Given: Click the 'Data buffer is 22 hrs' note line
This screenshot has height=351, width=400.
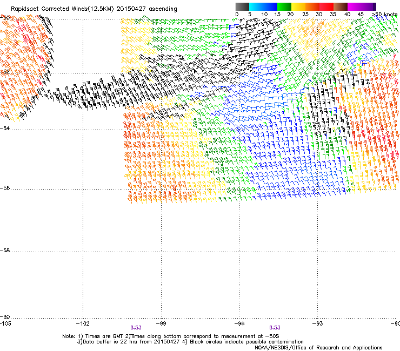Looking at the screenshot, I should coord(190,342).
